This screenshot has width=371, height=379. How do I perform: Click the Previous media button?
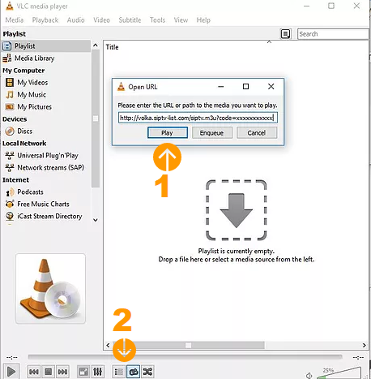(x=33, y=372)
